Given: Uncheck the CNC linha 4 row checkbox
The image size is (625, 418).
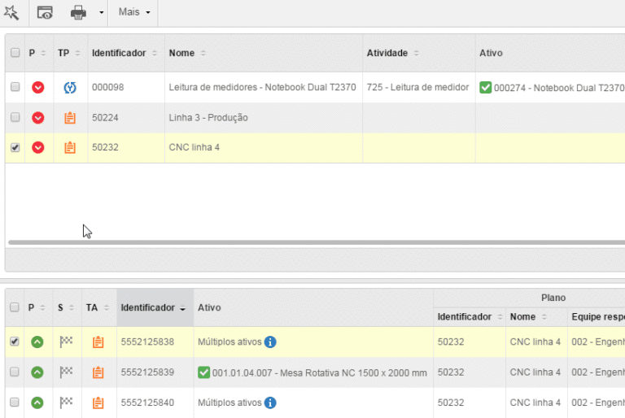Looking at the screenshot, I should [15, 148].
